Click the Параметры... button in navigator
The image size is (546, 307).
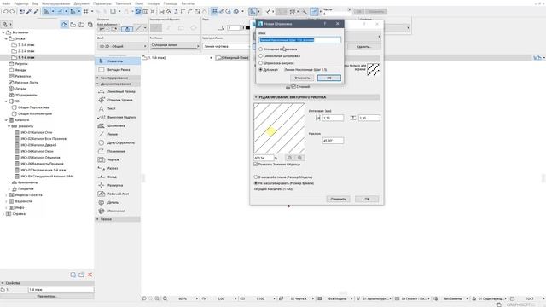(47, 296)
